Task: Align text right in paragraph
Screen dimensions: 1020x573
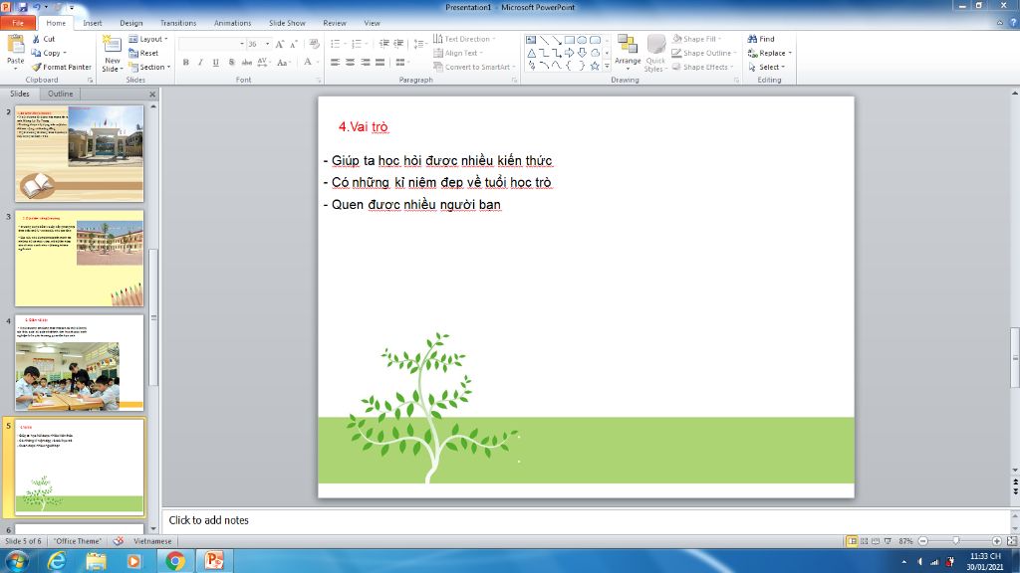Action: pyautogui.click(x=365, y=63)
